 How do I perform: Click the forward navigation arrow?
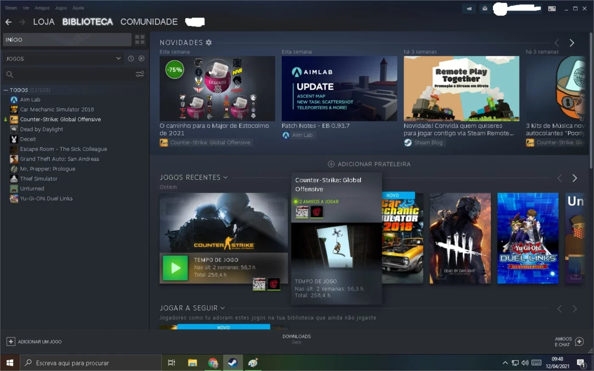point(22,22)
